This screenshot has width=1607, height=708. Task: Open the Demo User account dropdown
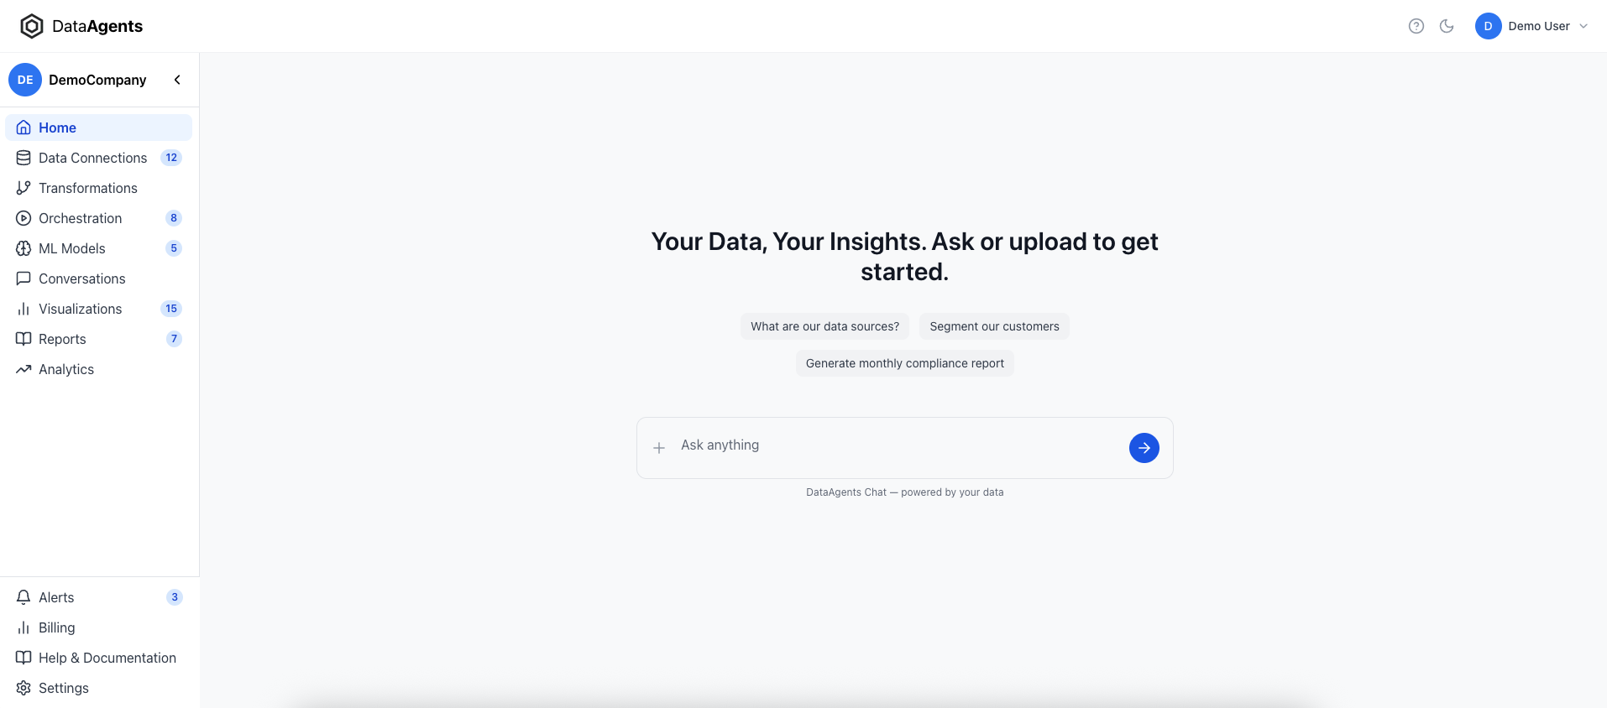pos(1532,26)
